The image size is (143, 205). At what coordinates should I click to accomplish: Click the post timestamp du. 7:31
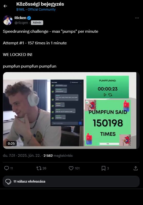click(x=9, y=155)
